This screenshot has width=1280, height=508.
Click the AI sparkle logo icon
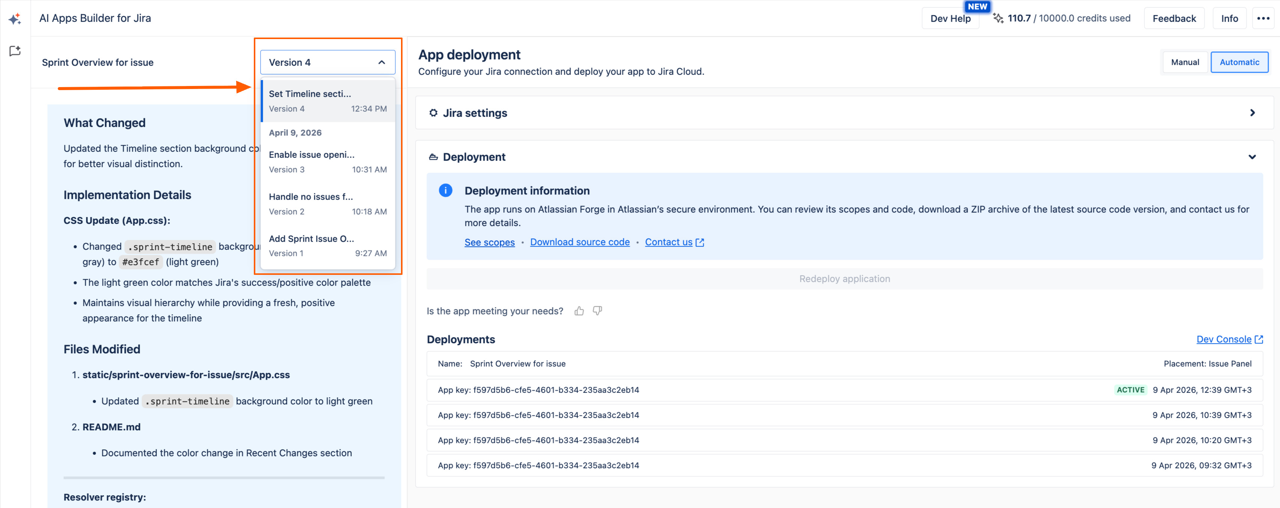tap(15, 19)
